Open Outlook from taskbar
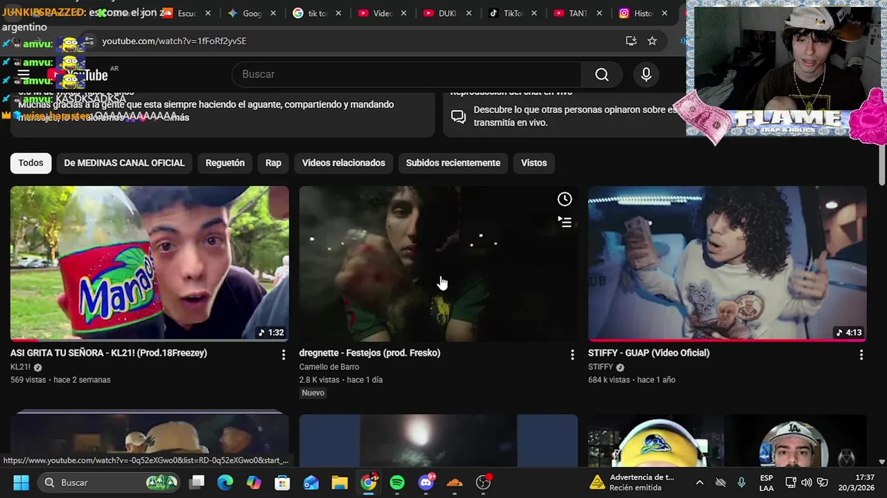This screenshot has height=498, width=887. (310, 482)
